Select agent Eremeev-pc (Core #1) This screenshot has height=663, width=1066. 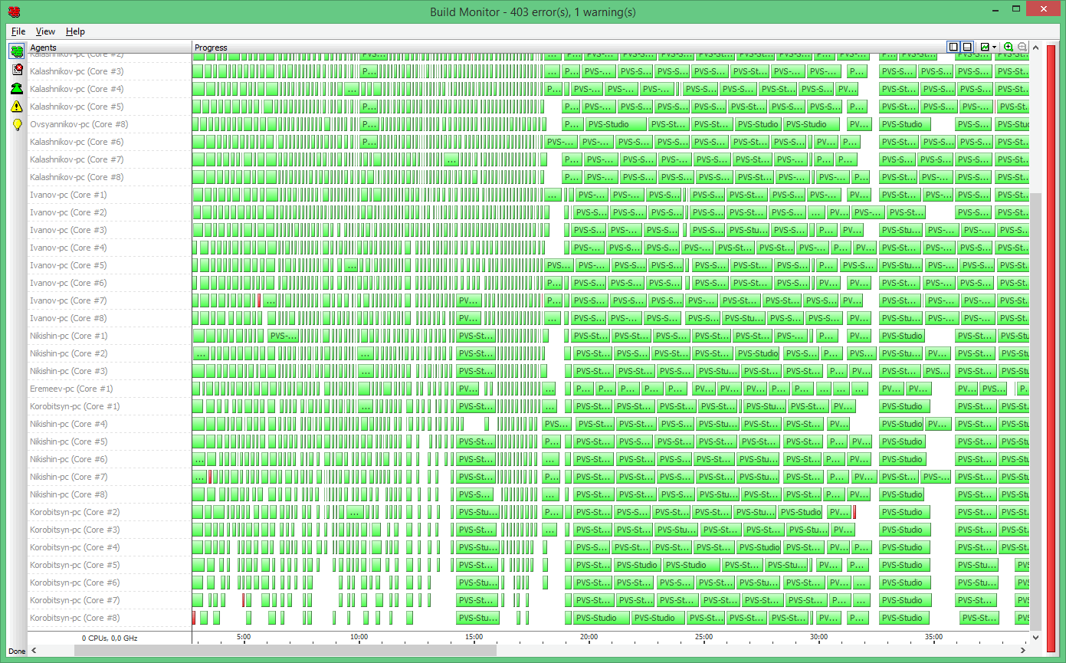coord(71,389)
